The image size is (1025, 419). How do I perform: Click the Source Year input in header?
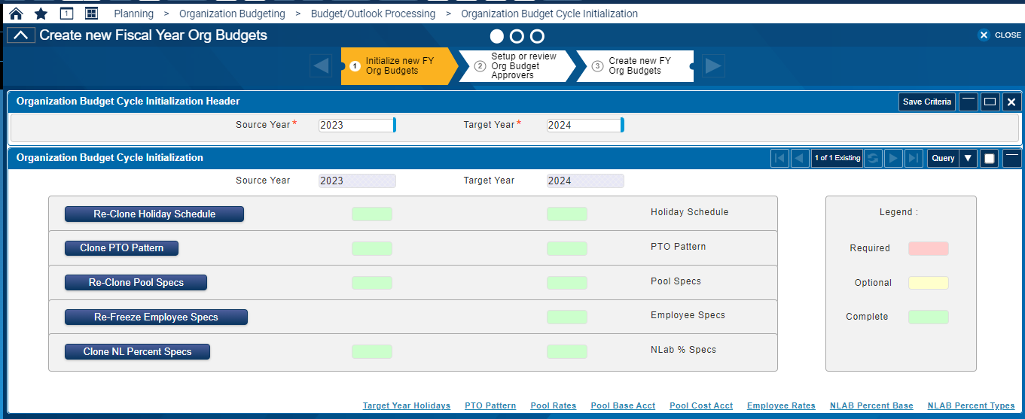355,125
